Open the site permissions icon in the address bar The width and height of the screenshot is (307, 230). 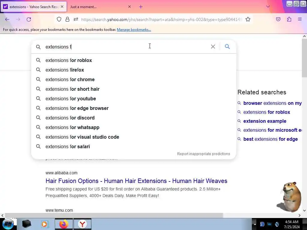pyautogui.click(x=76, y=19)
